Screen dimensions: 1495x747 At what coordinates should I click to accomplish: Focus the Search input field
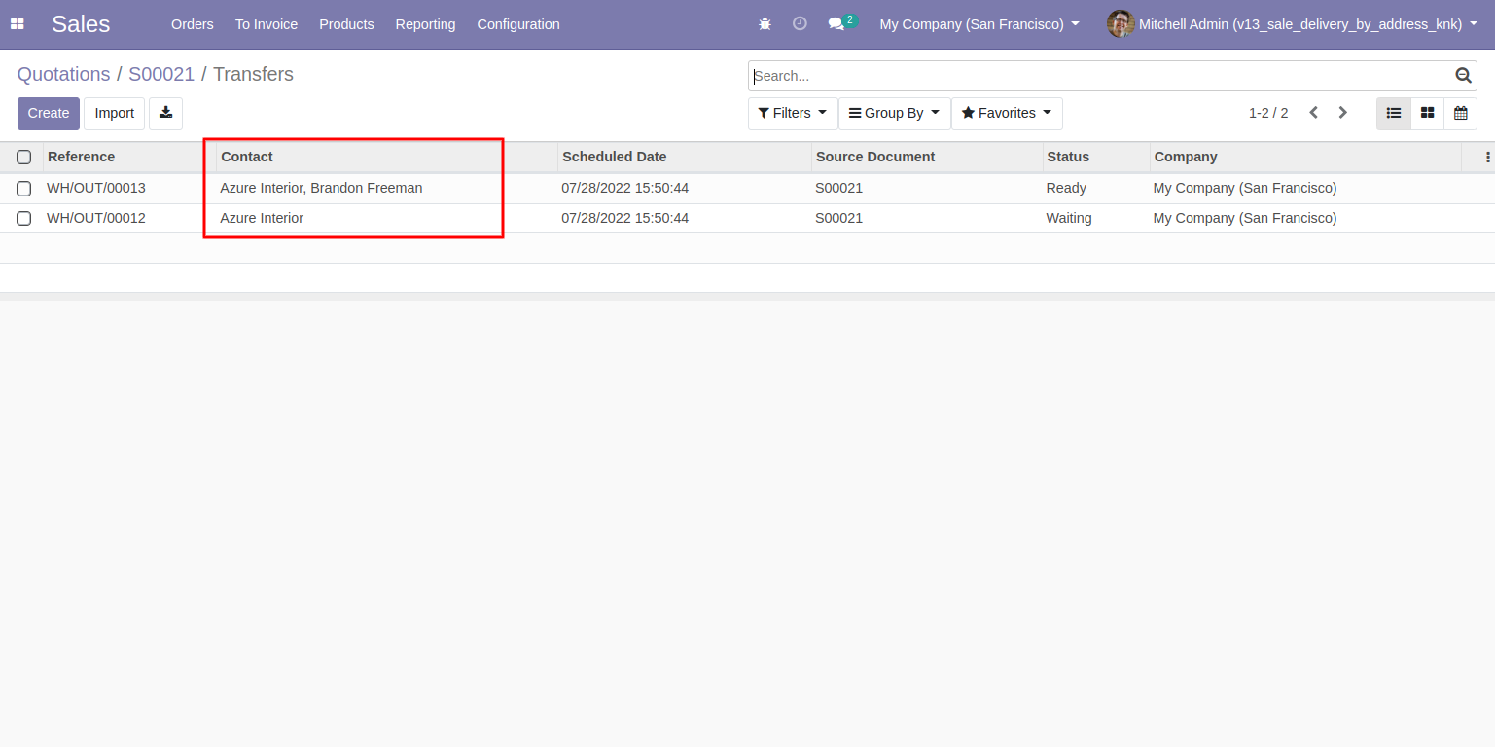[x=1101, y=76]
